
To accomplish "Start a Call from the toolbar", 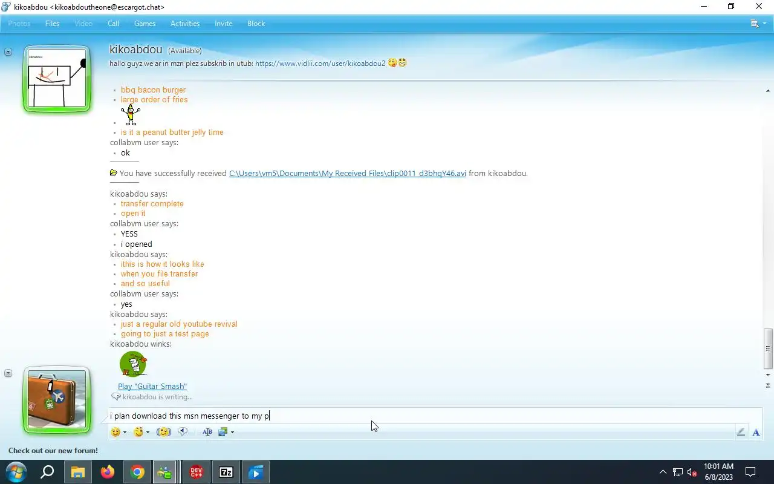I will [113, 24].
